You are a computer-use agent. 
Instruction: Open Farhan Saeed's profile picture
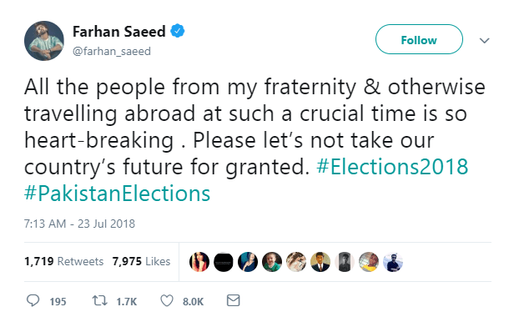click(x=44, y=41)
